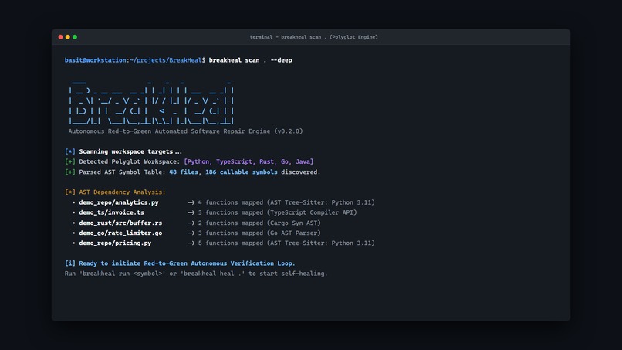Click 'Python' in the workspace language list
This screenshot has height=350, width=622.
coord(198,161)
